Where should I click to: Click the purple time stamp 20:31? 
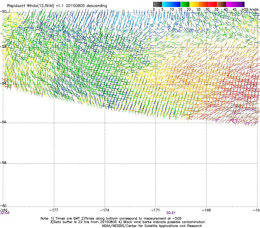click(x=171, y=213)
